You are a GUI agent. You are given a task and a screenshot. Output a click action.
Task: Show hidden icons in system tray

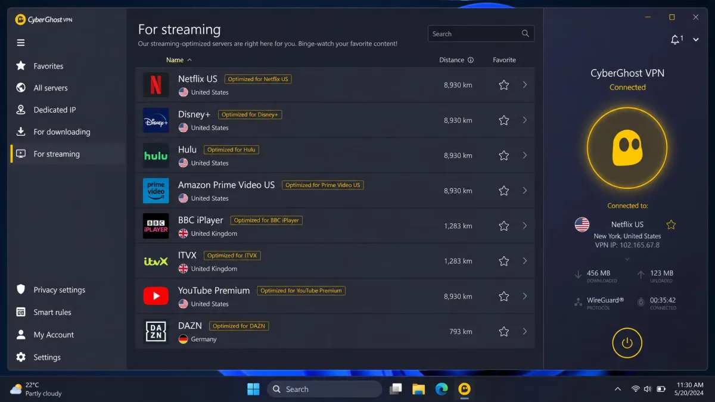click(x=617, y=389)
